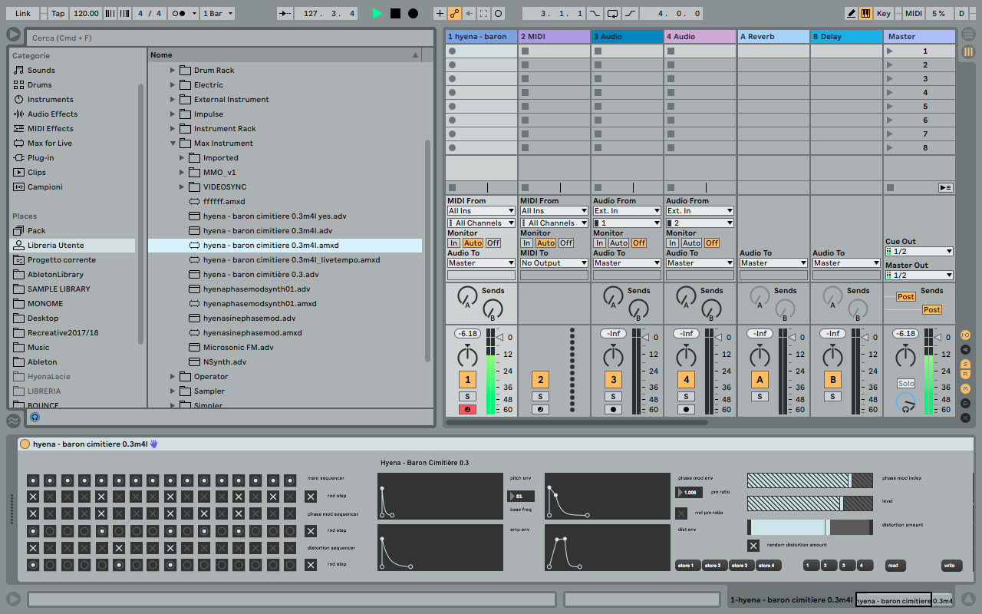
Task: Select Audio Effects category
Action: click(52, 114)
